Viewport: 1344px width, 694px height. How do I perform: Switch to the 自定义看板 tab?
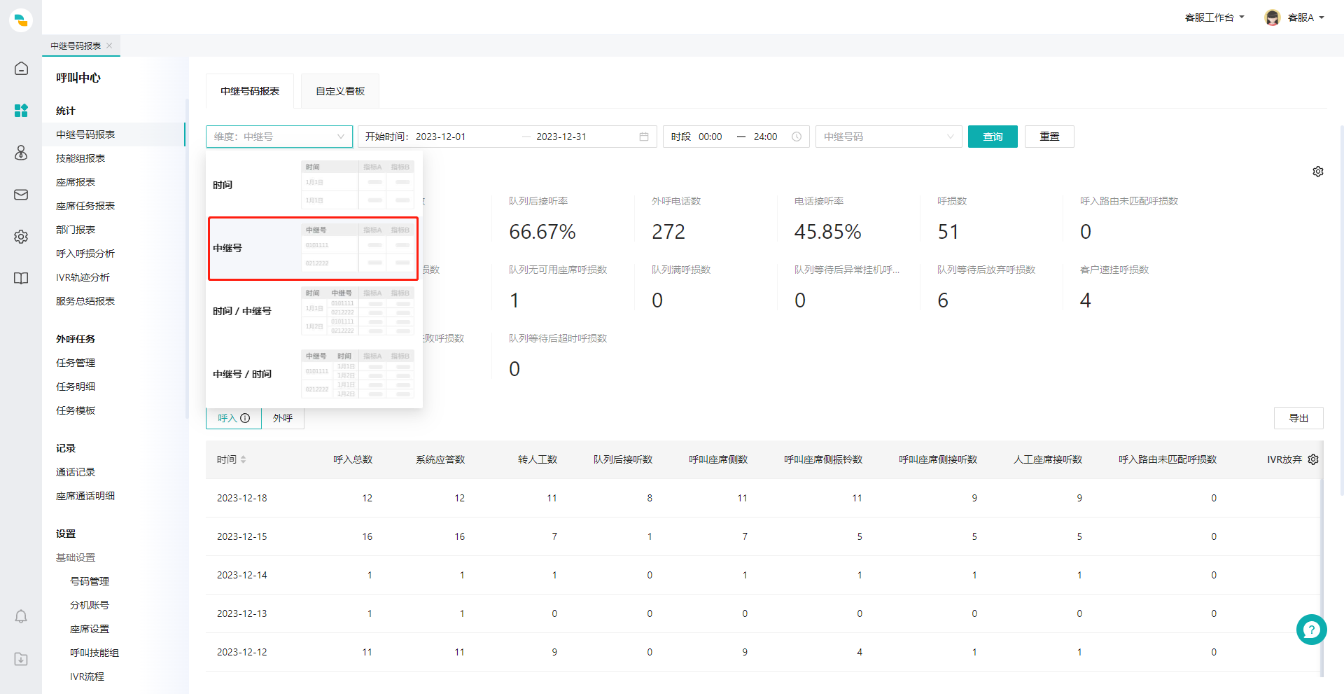coord(340,91)
